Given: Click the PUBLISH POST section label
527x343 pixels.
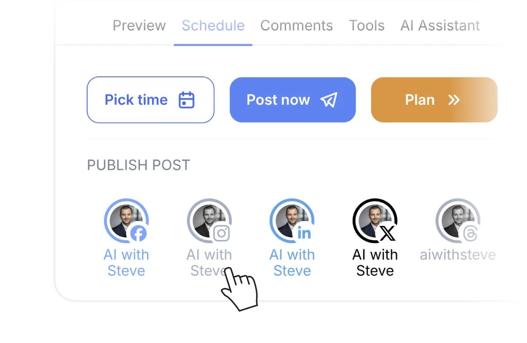Looking at the screenshot, I should [138, 165].
